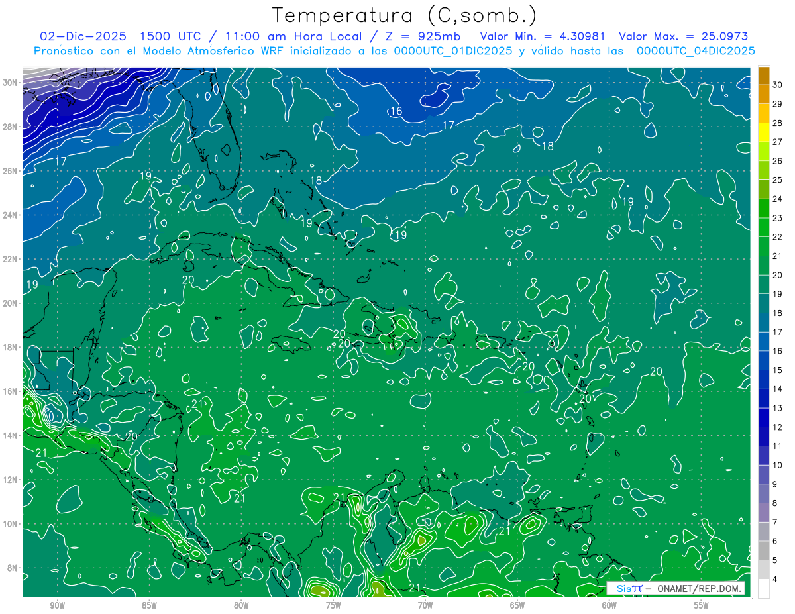Click the '30' label on the colorbar
The image size is (795, 614).
(x=778, y=85)
